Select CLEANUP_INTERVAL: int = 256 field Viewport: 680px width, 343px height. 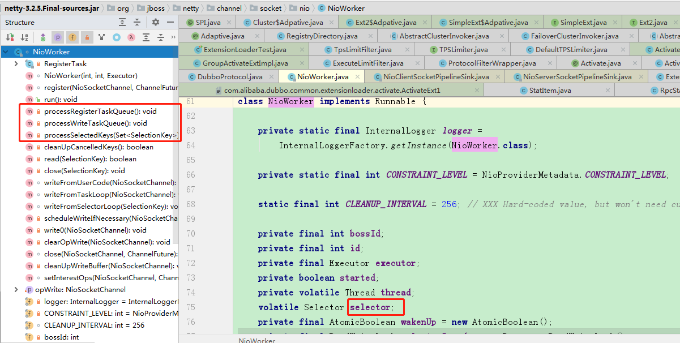click(94, 325)
